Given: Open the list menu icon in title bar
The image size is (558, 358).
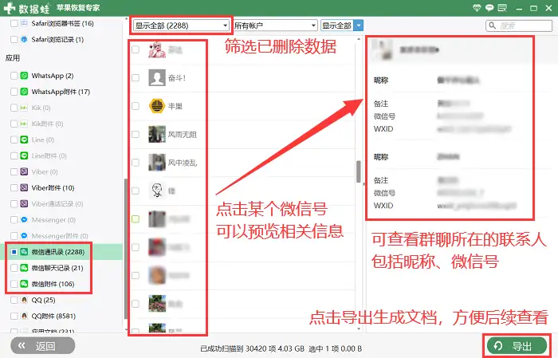Looking at the screenshot, I should pos(502,8).
